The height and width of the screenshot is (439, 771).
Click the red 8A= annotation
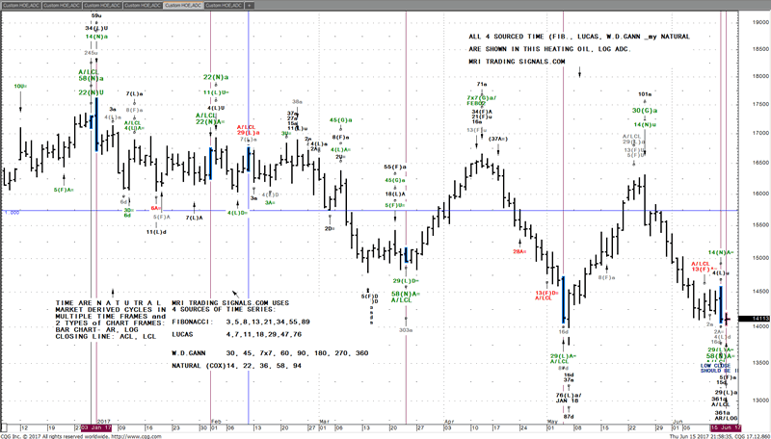[x=155, y=209]
